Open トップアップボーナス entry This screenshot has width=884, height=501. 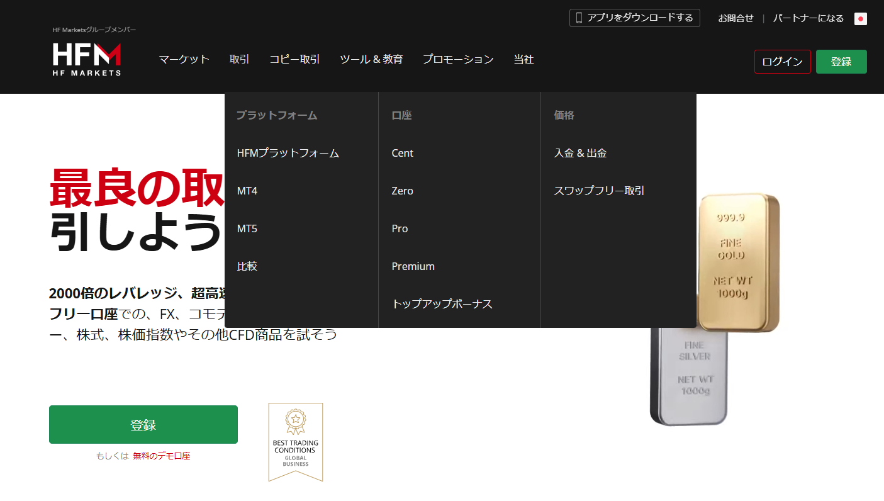click(442, 304)
